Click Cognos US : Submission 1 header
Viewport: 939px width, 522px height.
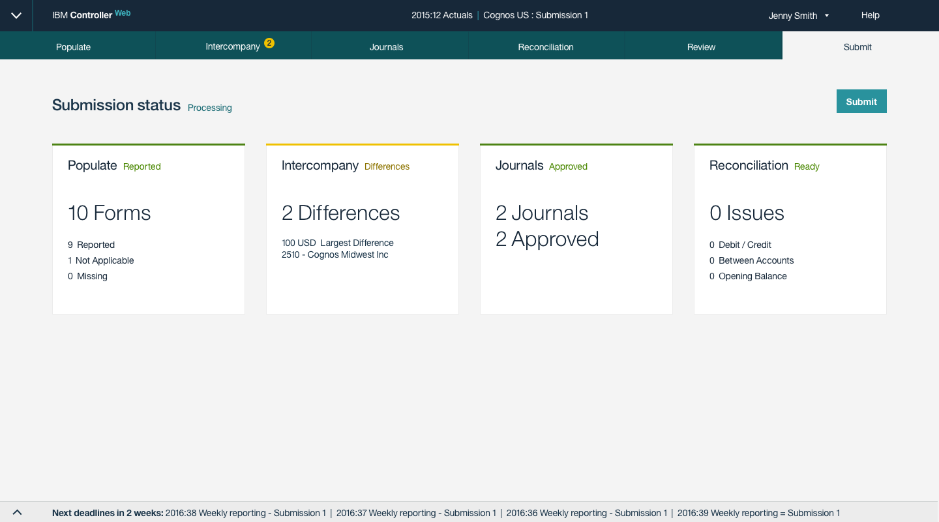pos(535,15)
